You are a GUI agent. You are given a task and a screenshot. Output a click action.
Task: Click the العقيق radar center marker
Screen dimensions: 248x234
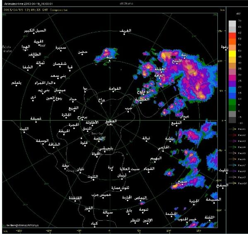[x=110, y=125]
